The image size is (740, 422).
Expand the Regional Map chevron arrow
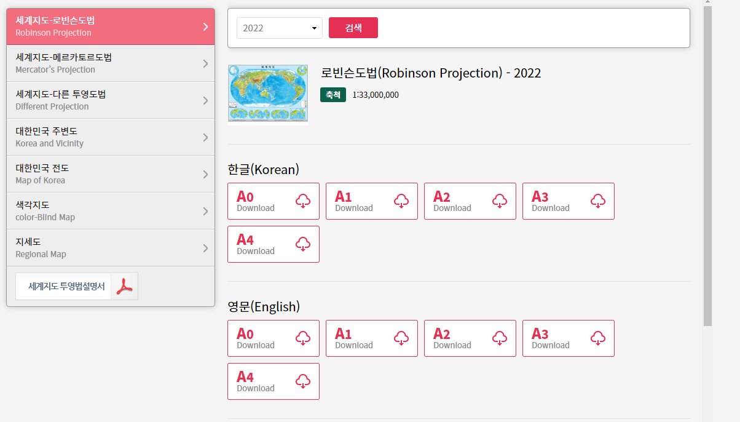click(205, 248)
